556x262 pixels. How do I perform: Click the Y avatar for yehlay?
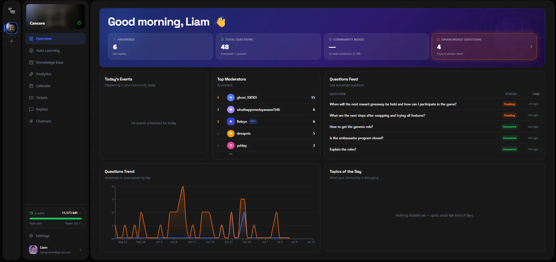[x=231, y=146]
